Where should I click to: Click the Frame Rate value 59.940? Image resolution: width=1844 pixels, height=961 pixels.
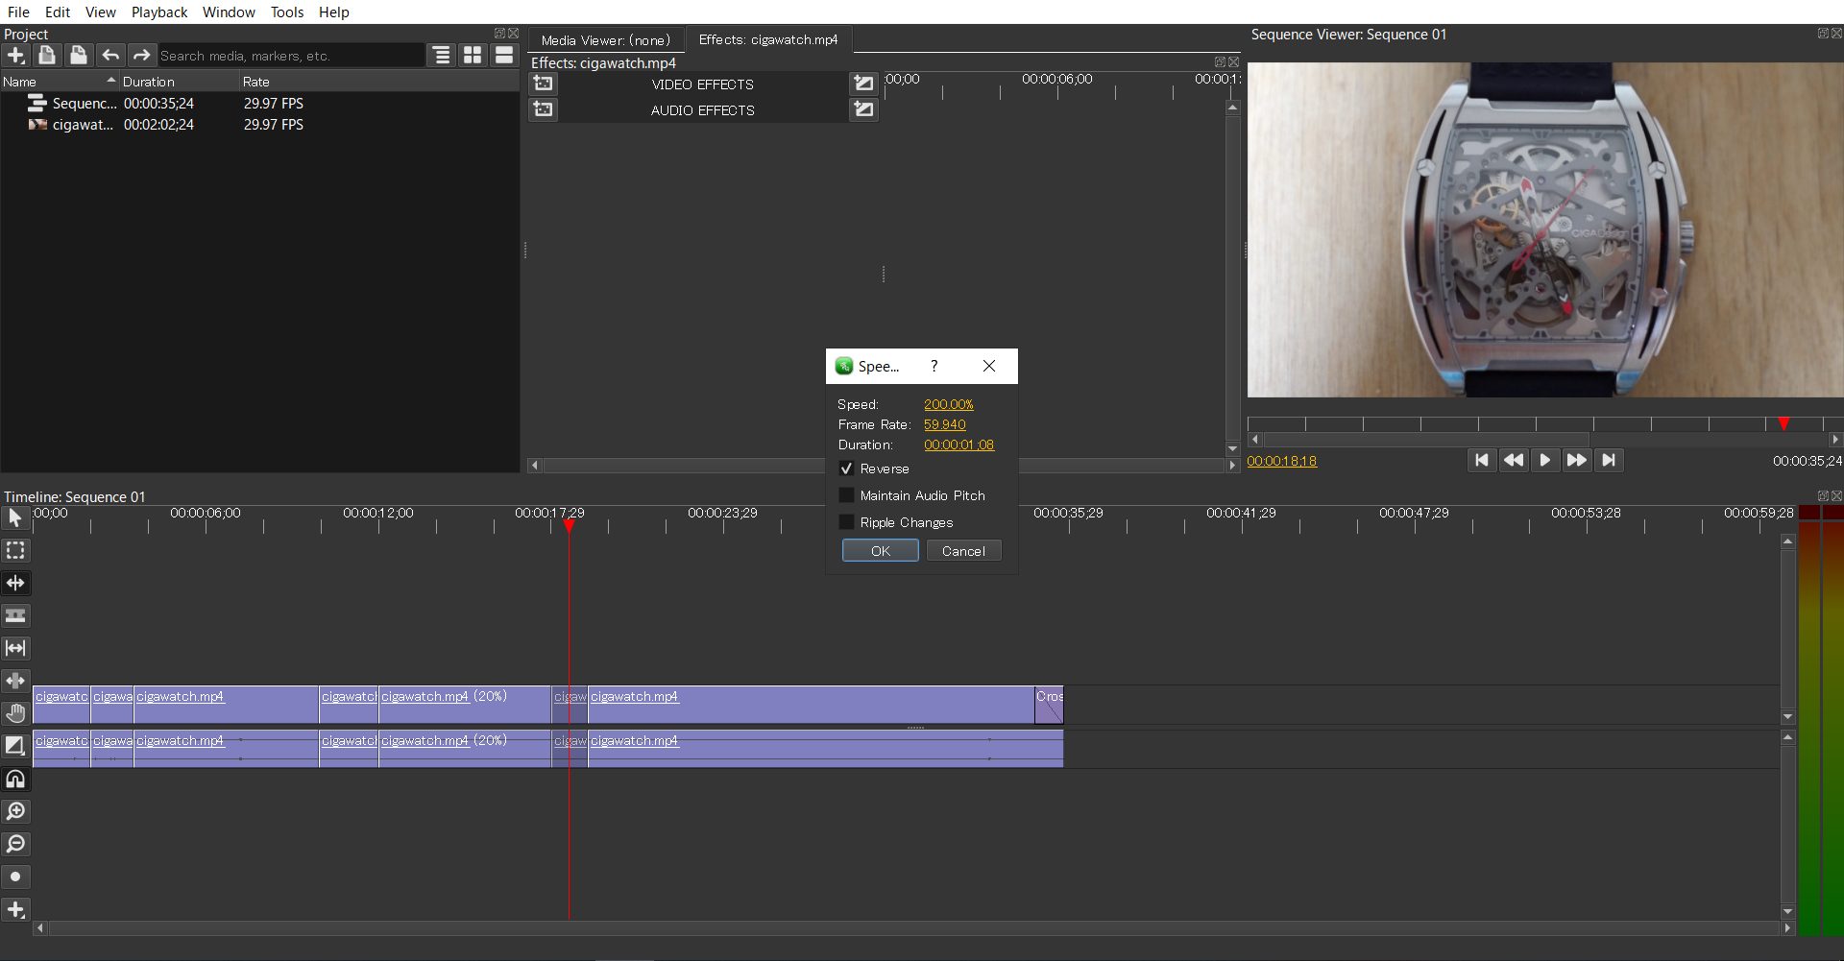(x=945, y=424)
